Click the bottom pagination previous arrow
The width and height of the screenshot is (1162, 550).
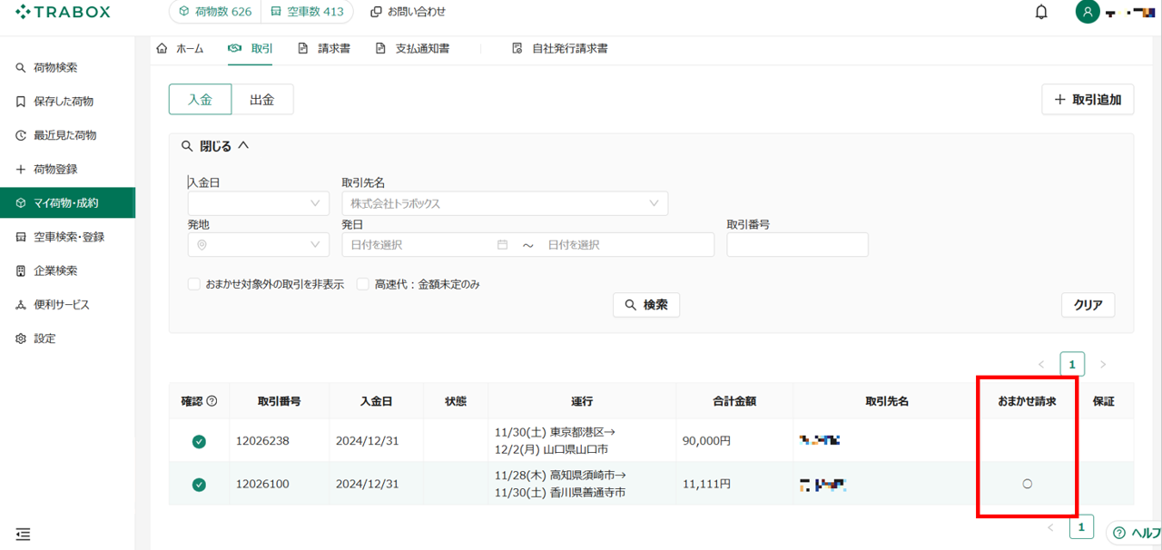point(1050,527)
